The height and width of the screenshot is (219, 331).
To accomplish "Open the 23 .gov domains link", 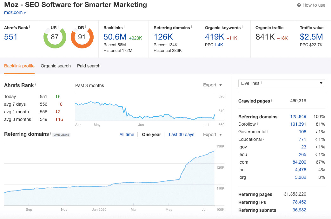I will (x=304, y=147).
